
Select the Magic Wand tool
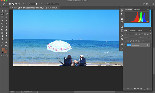click(6, 14)
